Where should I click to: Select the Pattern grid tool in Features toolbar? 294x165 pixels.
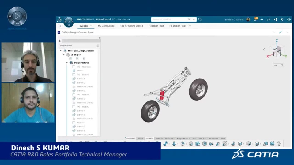coord(225,144)
